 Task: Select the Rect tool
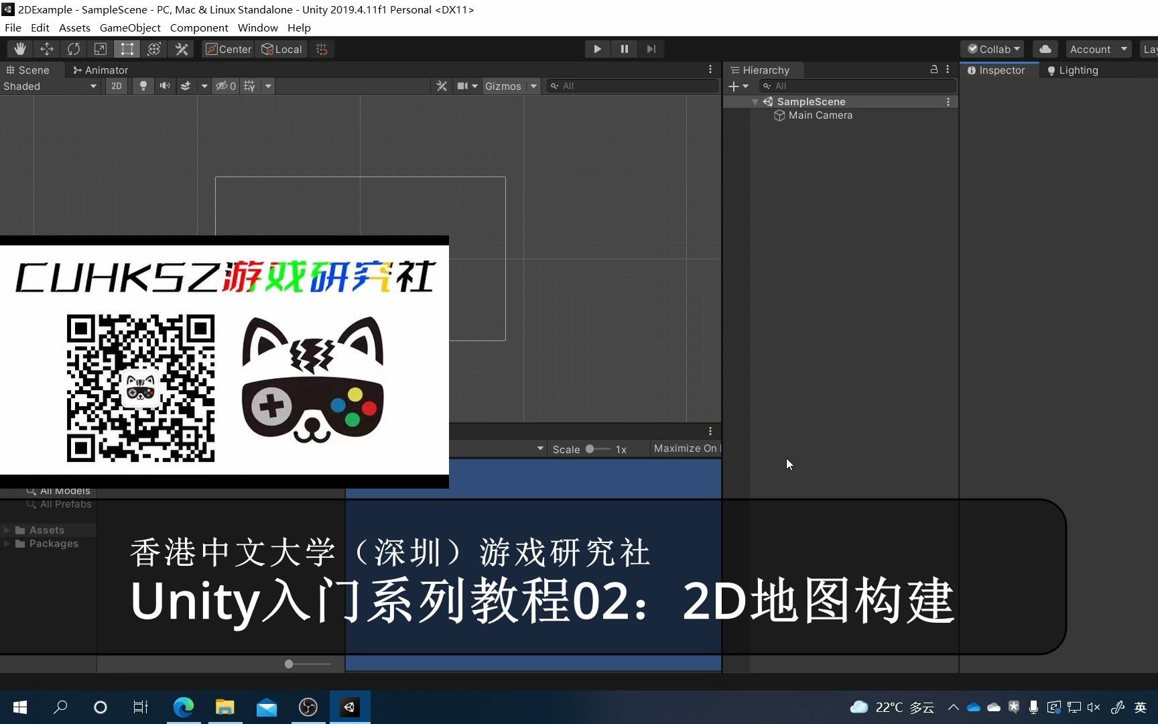(127, 49)
